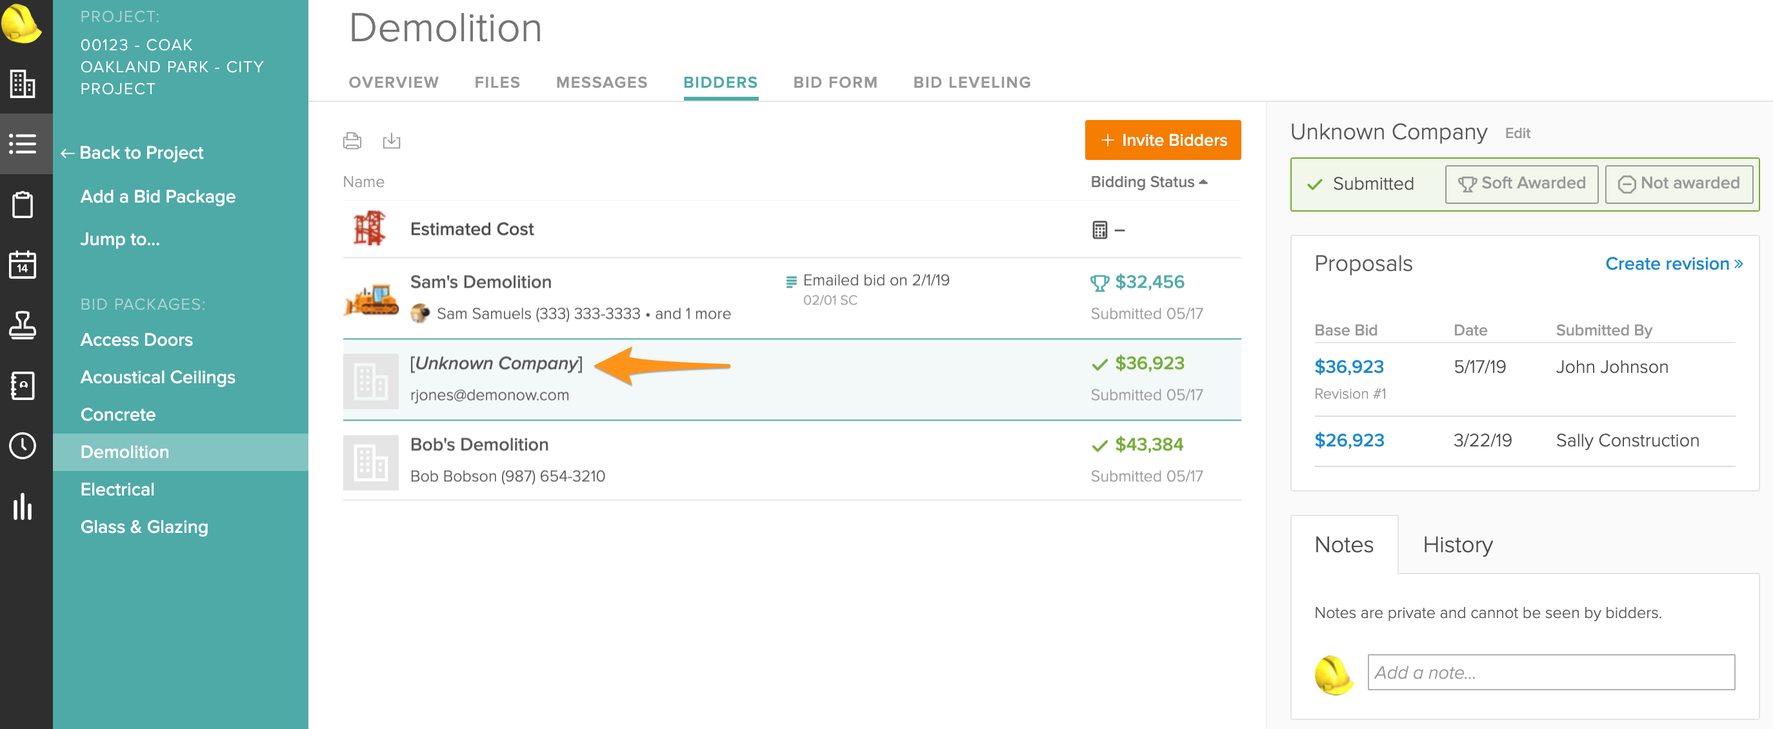Click the stamp icon in sidebar
Screen dimensions: 1773x729
coord(23,325)
